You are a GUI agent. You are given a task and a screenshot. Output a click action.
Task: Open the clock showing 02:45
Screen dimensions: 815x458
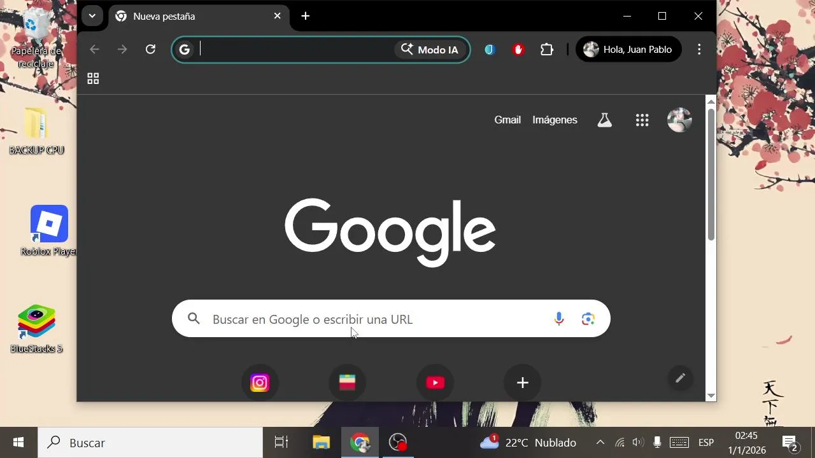coord(746,442)
